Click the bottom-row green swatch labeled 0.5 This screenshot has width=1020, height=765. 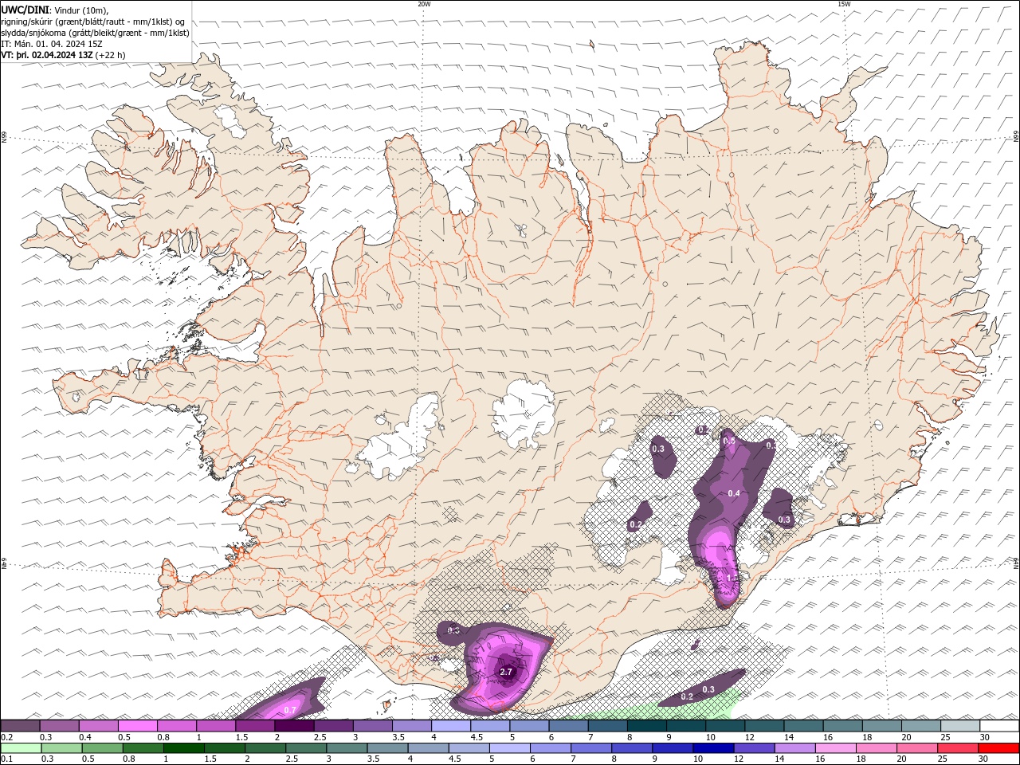tap(102, 748)
